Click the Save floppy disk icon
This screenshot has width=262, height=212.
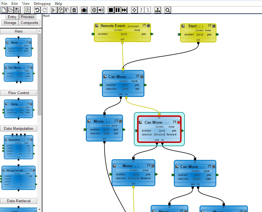pyautogui.click(x=17, y=10)
